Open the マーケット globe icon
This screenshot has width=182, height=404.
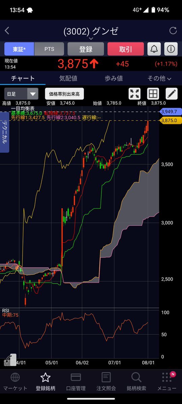[x=15, y=377]
